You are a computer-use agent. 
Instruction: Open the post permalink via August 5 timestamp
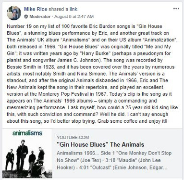(74, 16)
